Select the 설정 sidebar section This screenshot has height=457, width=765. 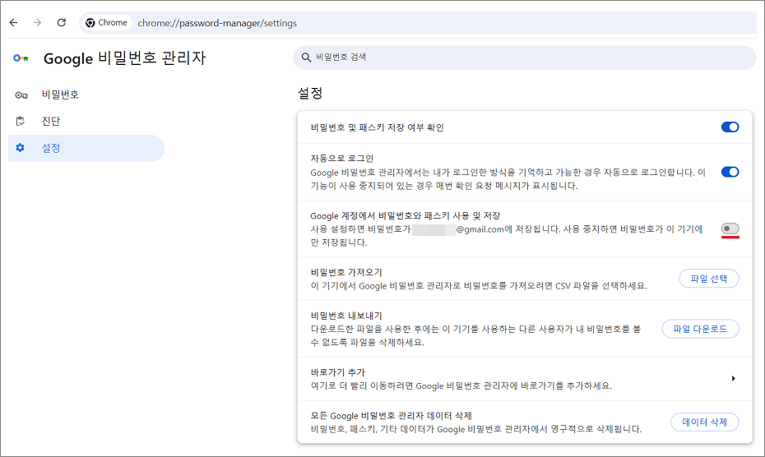(86, 148)
